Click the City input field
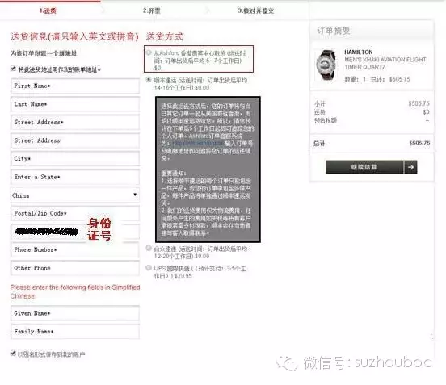Screen dimensions: 446x385 pyautogui.click(x=75, y=158)
